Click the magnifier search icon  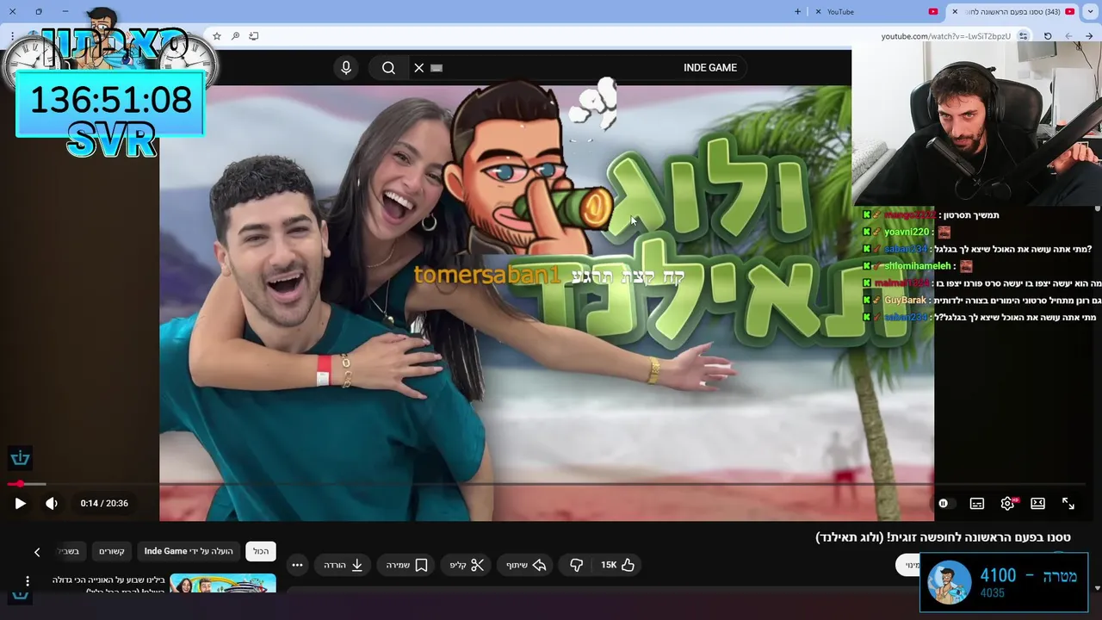click(388, 68)
